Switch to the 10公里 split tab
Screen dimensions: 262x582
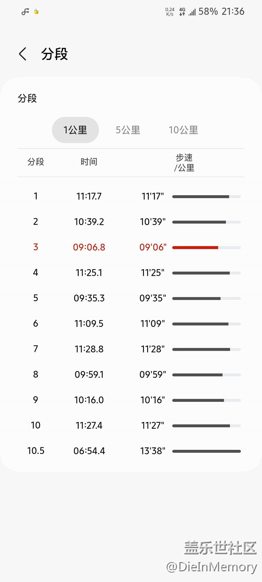(183, 130)
